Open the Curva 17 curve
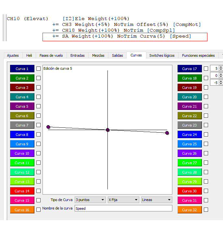This screenshot has width=223, height=227. click(190, 69)
